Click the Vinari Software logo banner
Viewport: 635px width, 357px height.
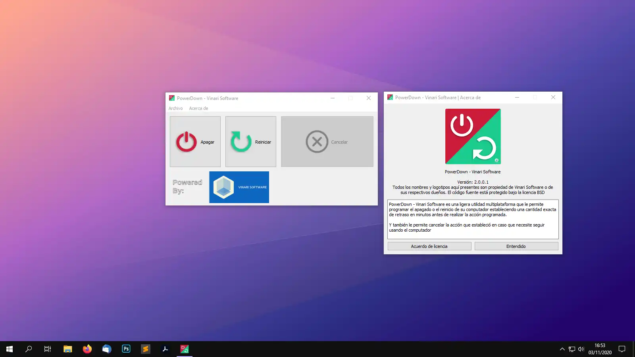click(x=239, y=187)
